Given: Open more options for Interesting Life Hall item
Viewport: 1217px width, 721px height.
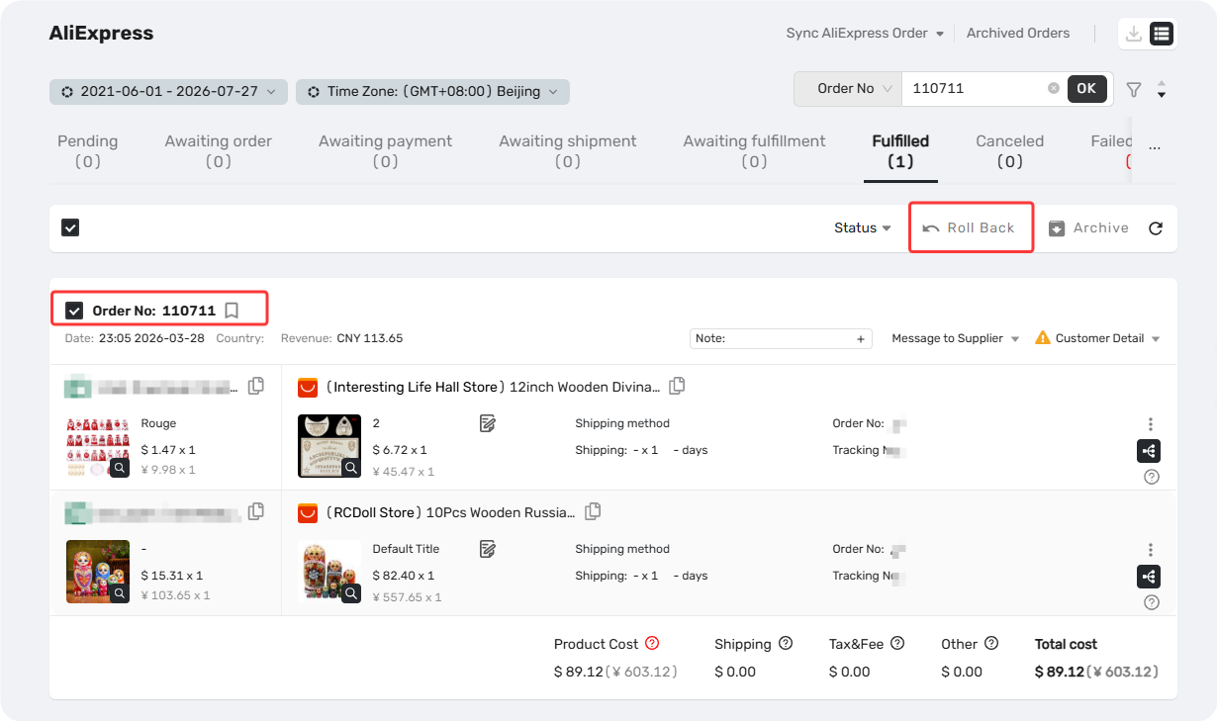Looking at the screenshot, I should click(x=1150, y=424).
